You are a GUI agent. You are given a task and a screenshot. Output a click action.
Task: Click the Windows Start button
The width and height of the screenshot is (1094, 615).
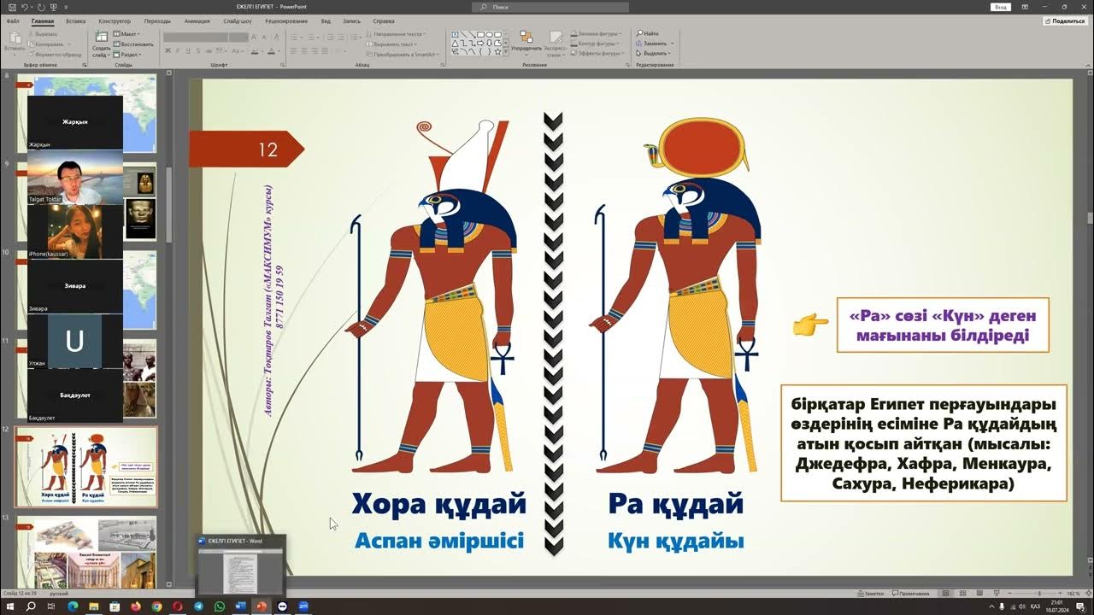[x=9, y=606]
